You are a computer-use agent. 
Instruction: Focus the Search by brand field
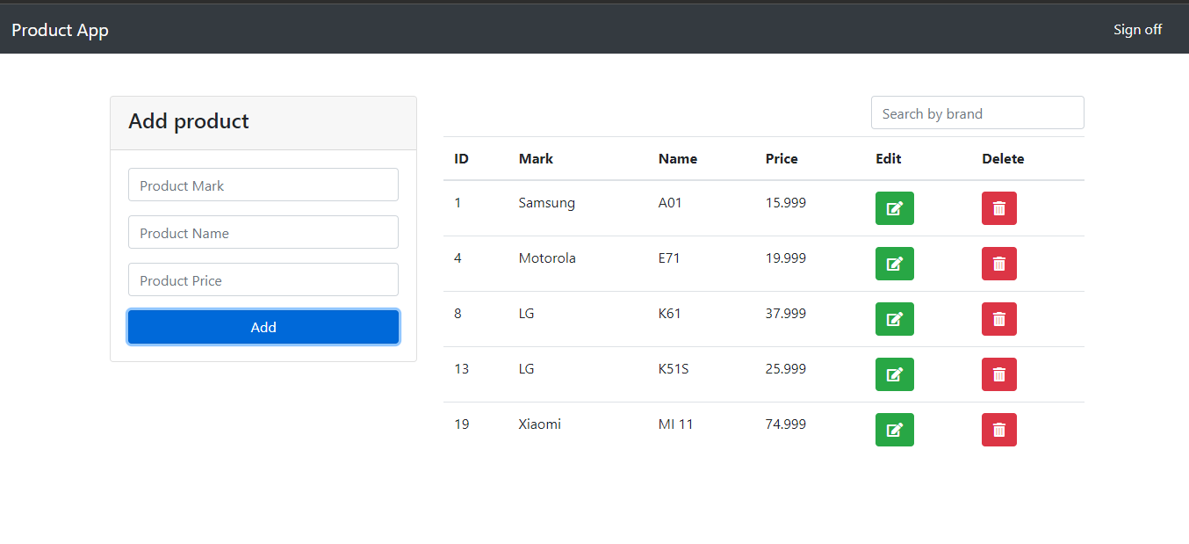tap(976, 112)
